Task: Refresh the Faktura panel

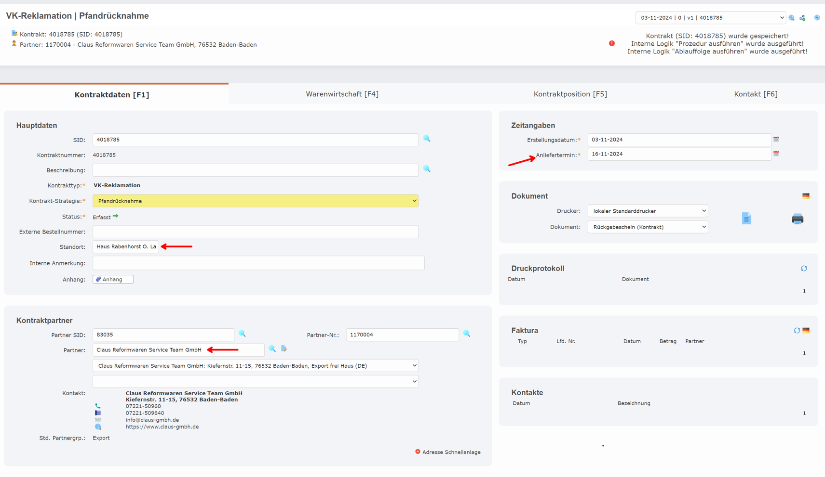Action: [x=797, y=331]
